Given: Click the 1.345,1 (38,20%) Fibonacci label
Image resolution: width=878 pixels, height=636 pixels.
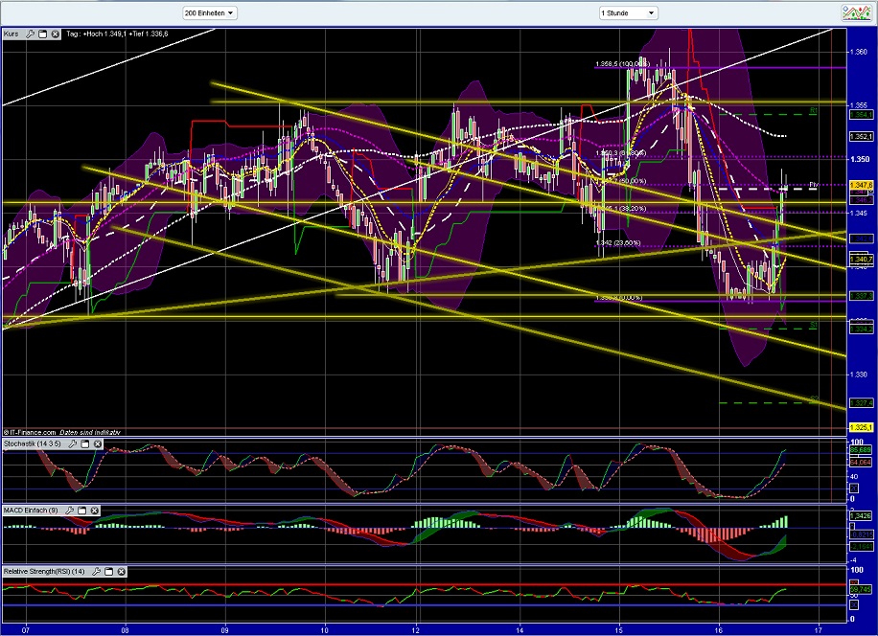Looking at the screenshot, I should [x=621, y=209].
